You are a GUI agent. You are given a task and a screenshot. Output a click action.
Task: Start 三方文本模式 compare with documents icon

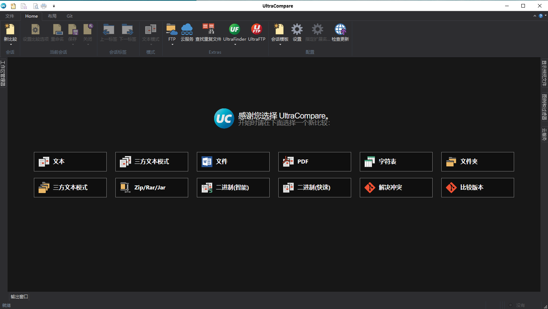coord(152,162)
